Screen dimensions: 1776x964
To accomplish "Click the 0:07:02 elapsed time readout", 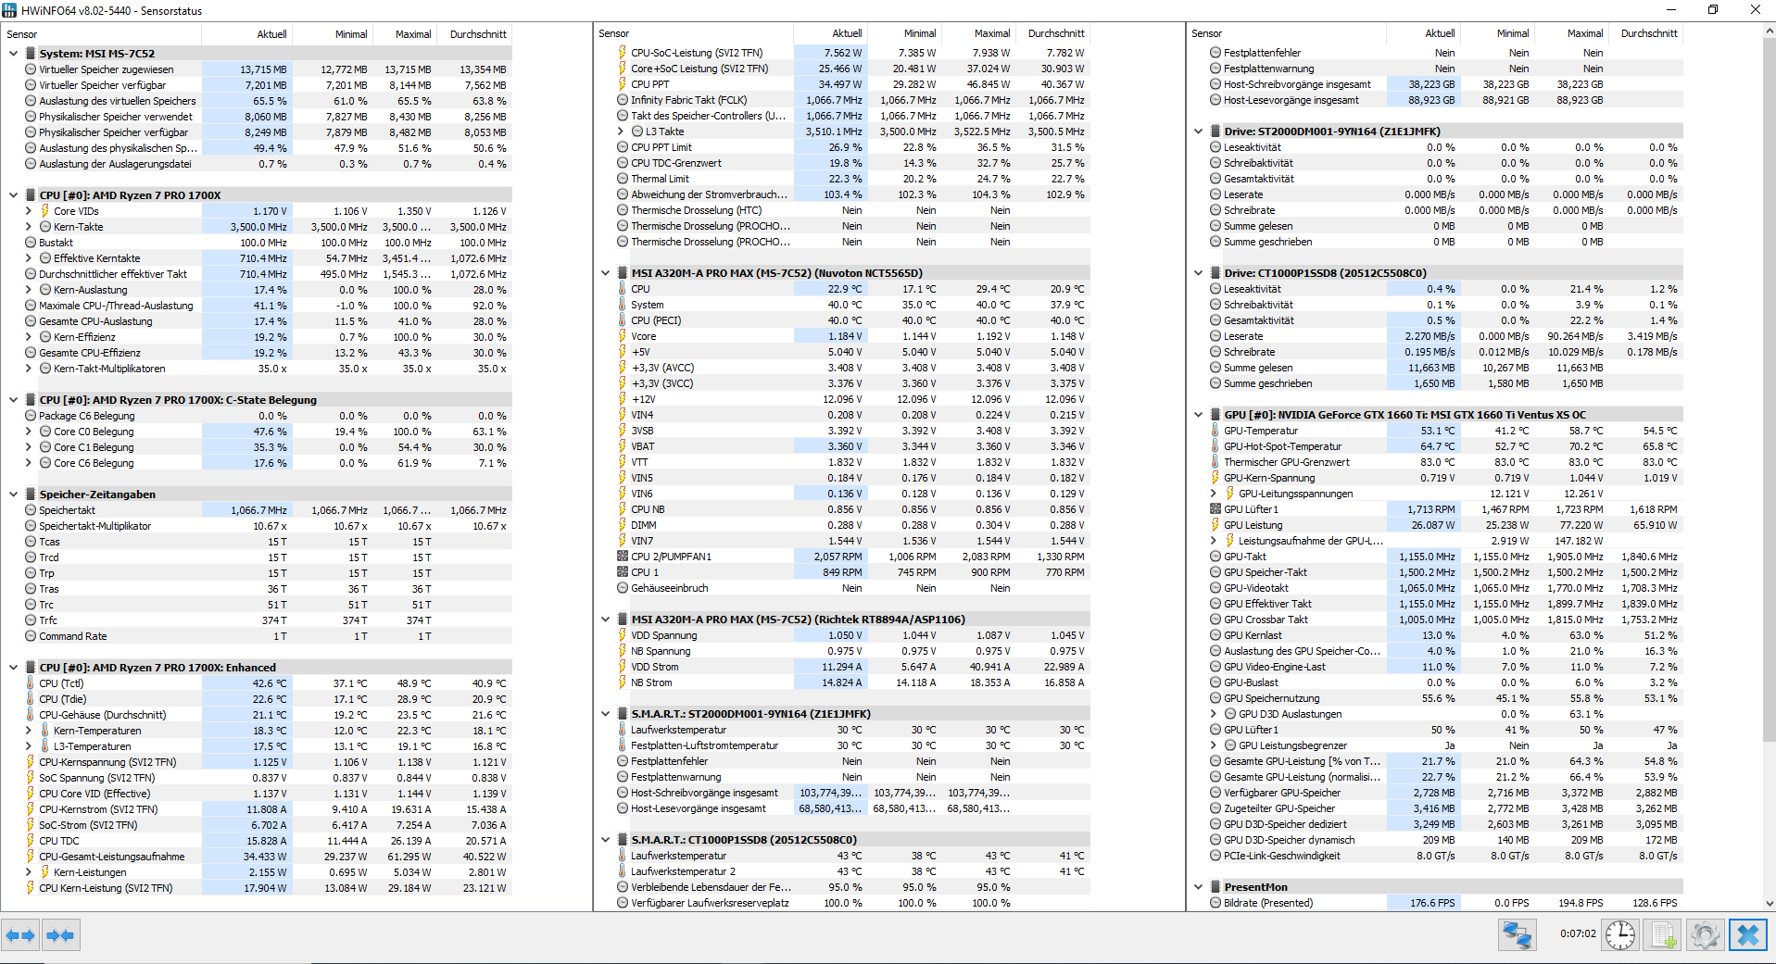I will click(1578, 933).
